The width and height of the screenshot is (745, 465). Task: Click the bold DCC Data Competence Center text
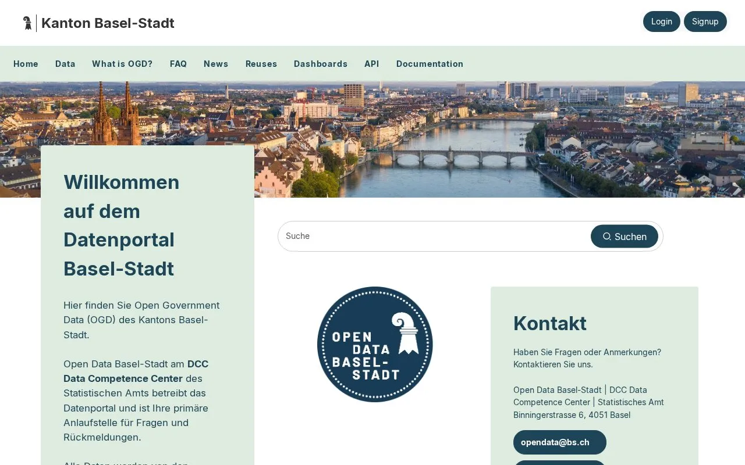coord(136,371)
